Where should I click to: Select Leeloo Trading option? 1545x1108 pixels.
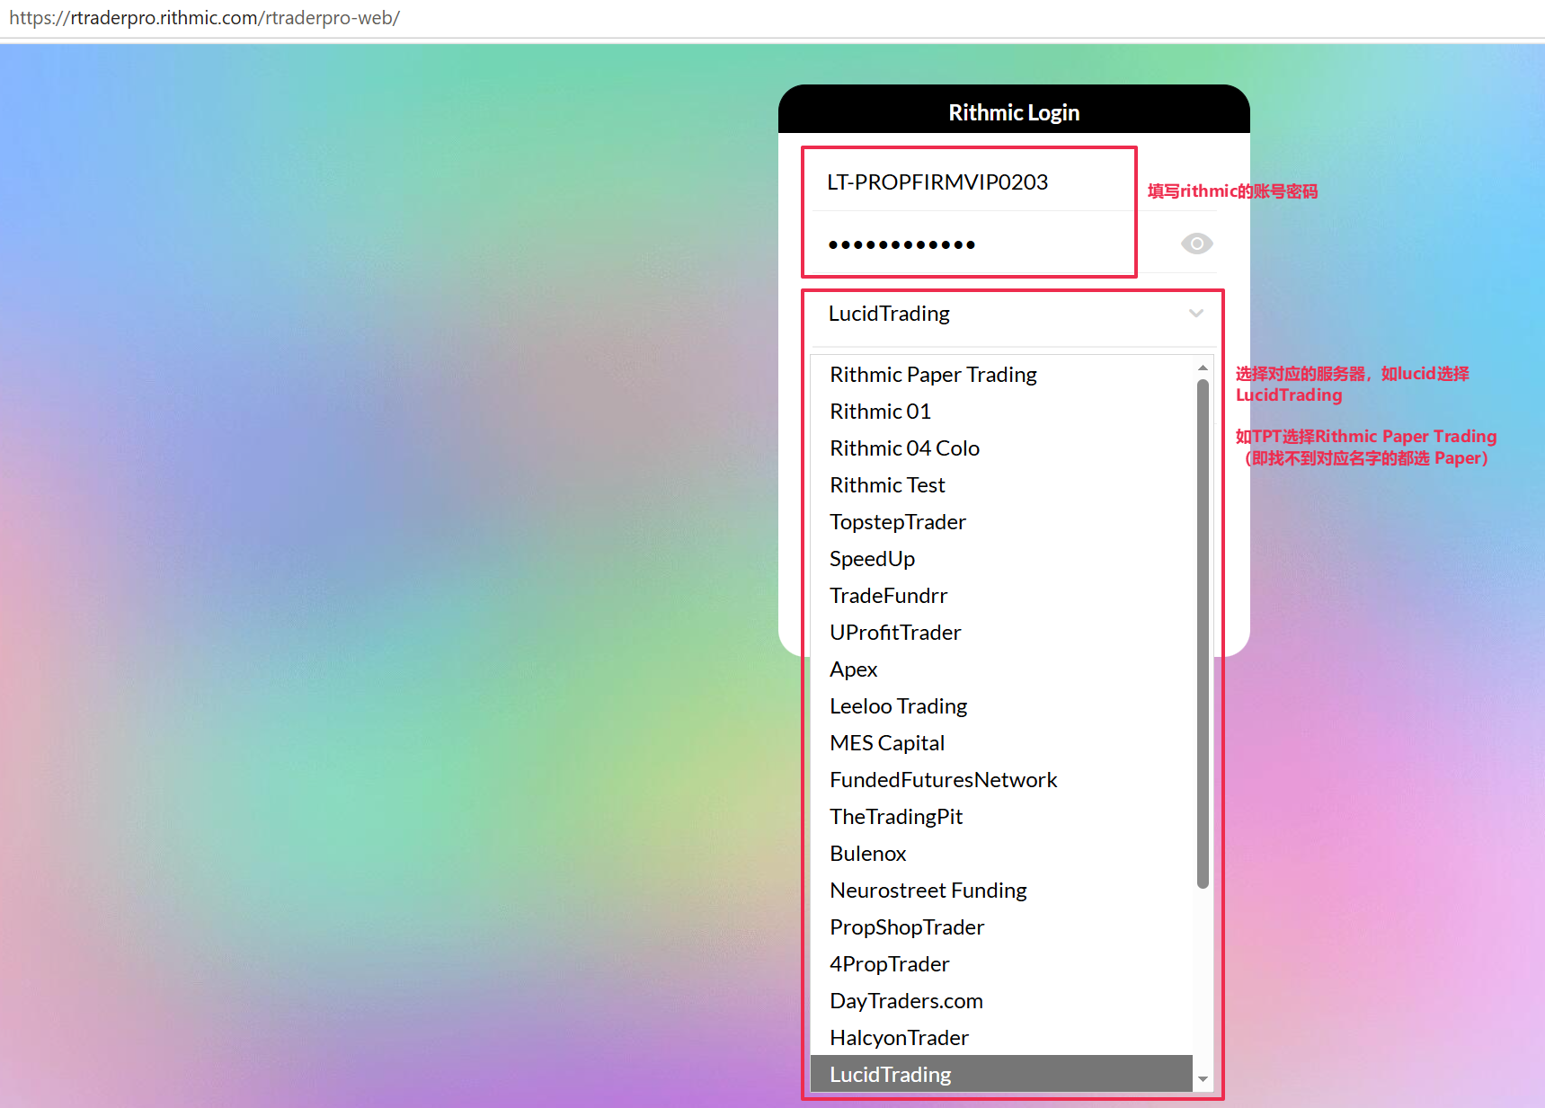point(1001,706)
